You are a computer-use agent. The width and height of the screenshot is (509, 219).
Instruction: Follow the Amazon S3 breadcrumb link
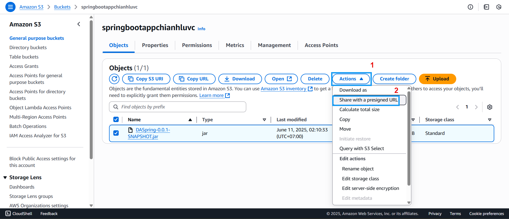(x=31, y=7)
